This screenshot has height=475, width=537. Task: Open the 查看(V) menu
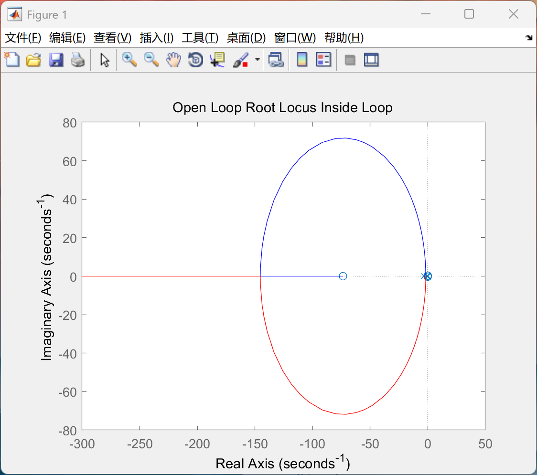point(112,38)
